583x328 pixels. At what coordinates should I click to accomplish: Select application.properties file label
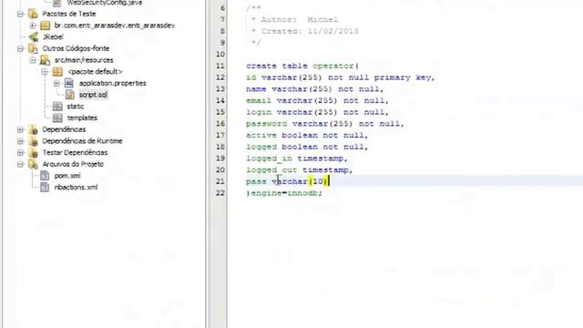[x=112, y=83]
